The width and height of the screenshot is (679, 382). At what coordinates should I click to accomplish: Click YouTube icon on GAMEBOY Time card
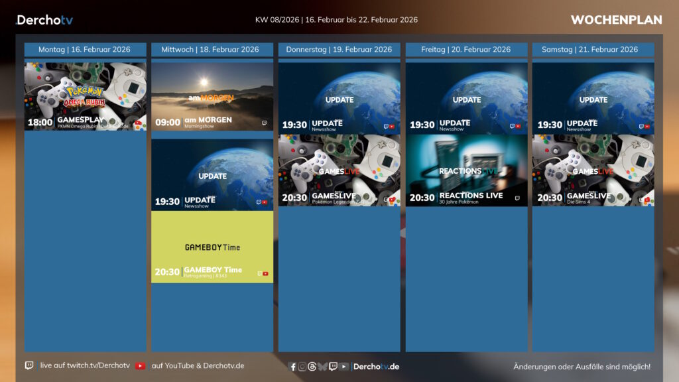click(x=266, y=273)
